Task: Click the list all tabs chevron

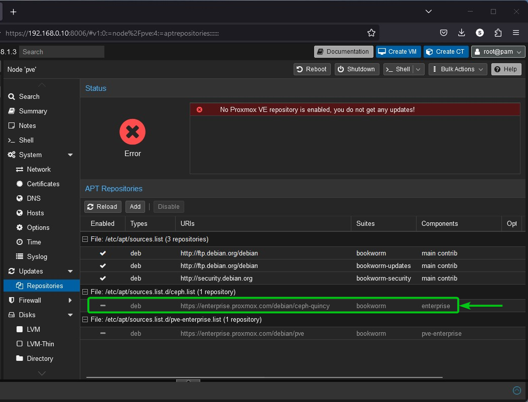Action: click(x=428, y=12)
